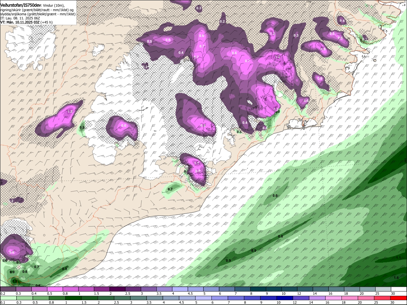Pick the top legend row swatch labeled 1.5
This screenshot has width=407, height=305.
[x=102, y=289]
